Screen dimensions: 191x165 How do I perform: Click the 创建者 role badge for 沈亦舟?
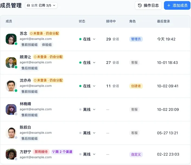pyautogui.click(x=136, y=86)
